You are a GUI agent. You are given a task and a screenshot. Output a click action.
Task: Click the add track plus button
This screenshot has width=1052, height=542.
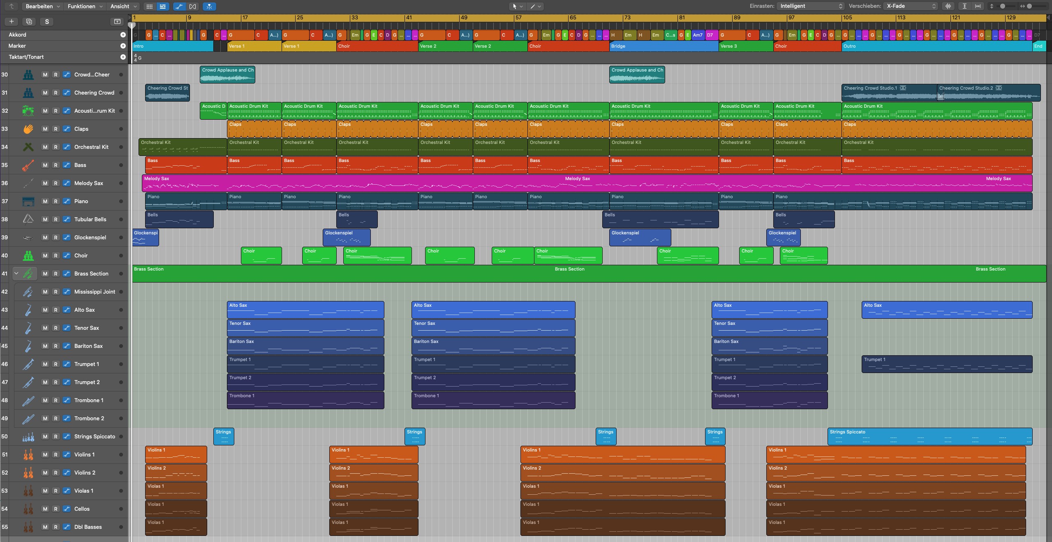[12, 21]
